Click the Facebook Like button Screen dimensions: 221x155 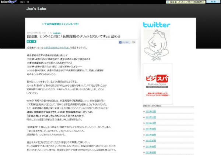click(123, 43)
